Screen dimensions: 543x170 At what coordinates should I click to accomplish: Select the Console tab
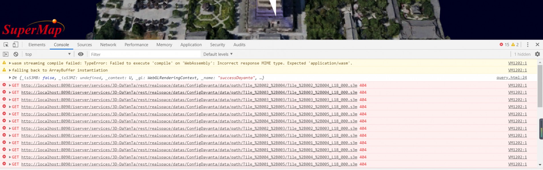point(61,45)
